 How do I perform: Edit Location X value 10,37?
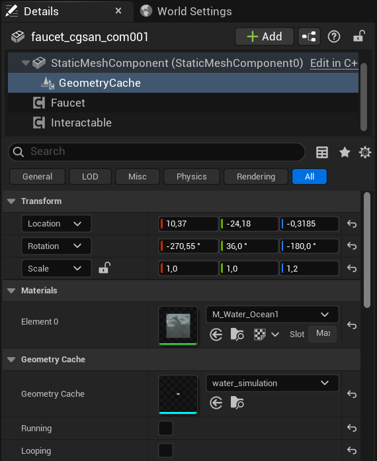tap(188, 224)
